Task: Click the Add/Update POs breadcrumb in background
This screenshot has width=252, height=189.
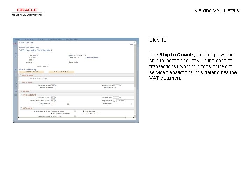Action: [x=72, y=39]
